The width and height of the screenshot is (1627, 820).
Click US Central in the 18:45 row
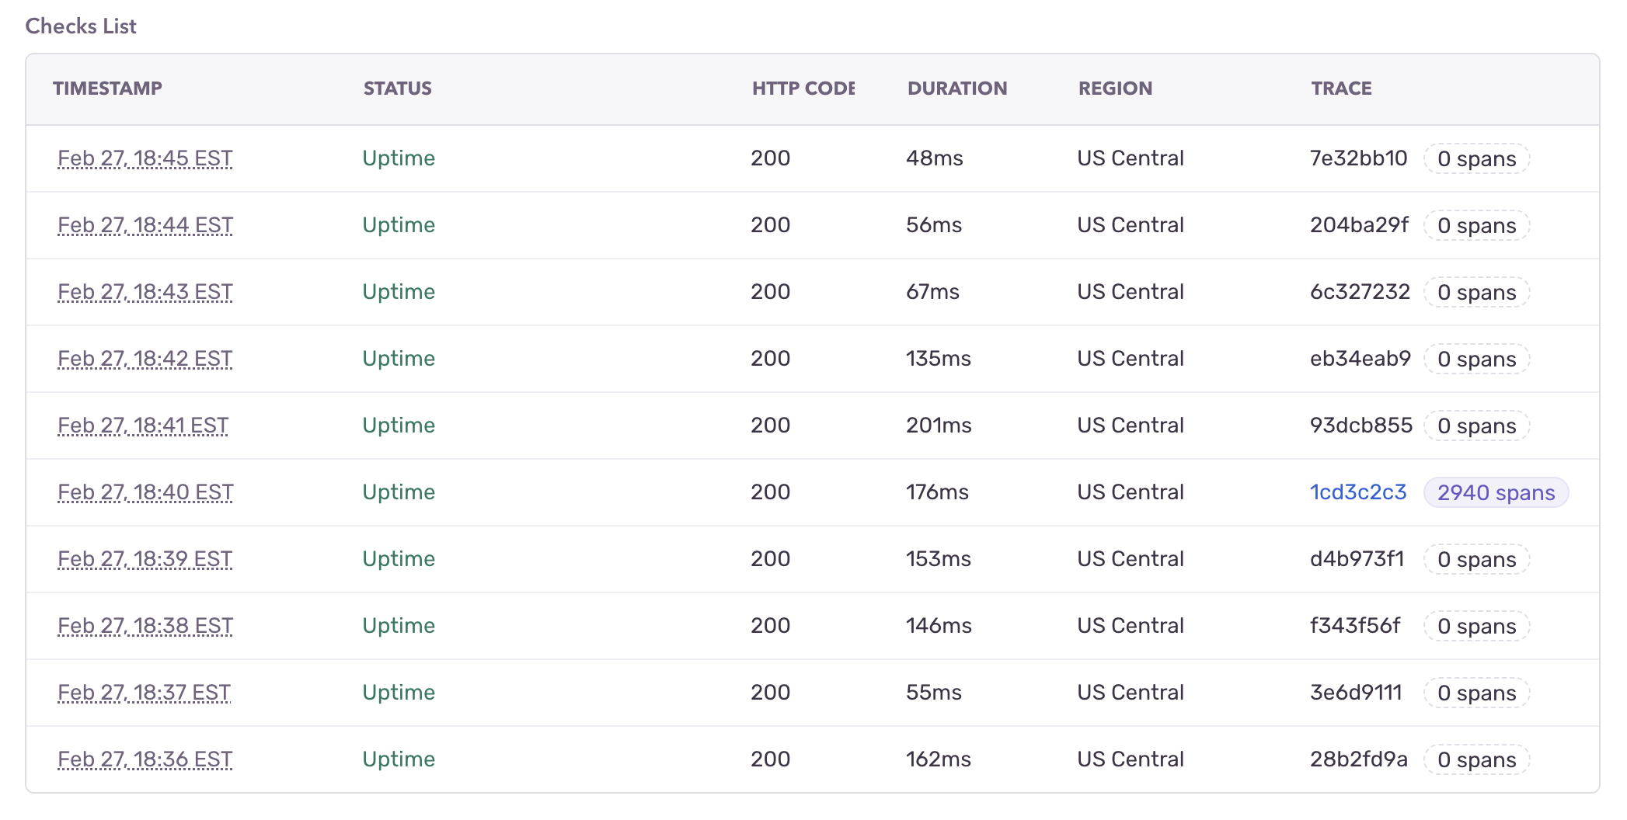point(1131,158)
